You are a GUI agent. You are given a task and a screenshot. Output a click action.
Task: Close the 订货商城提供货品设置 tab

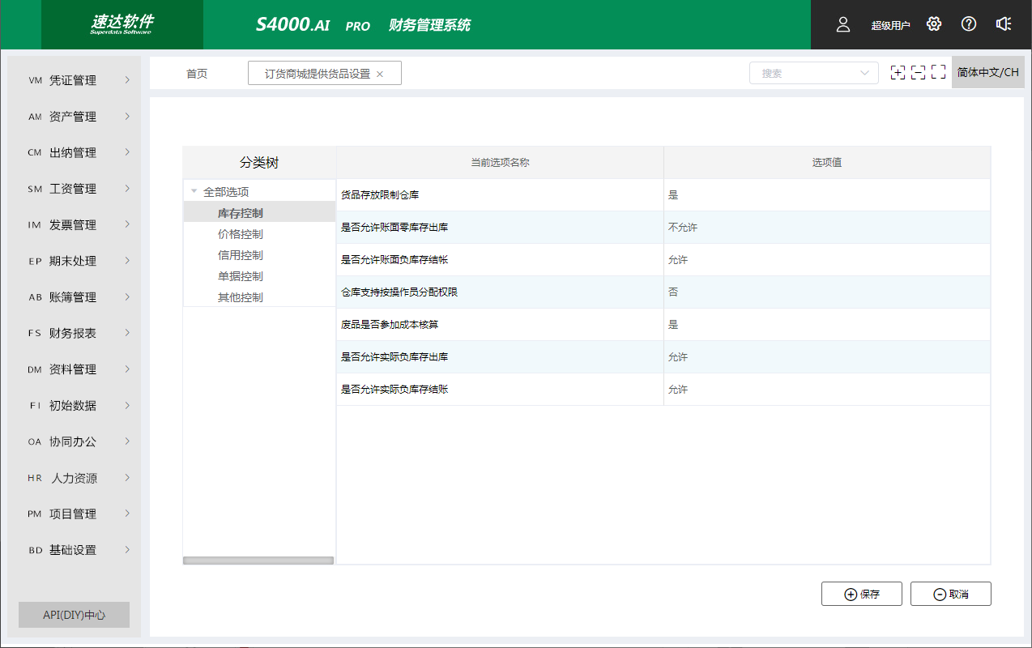pyautogui.click(x=380, y=74)
